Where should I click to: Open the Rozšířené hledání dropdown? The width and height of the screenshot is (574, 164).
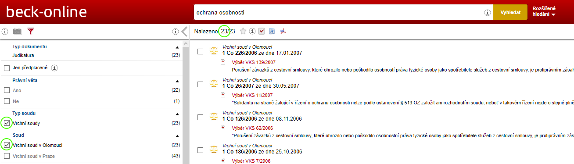(544, 12)
